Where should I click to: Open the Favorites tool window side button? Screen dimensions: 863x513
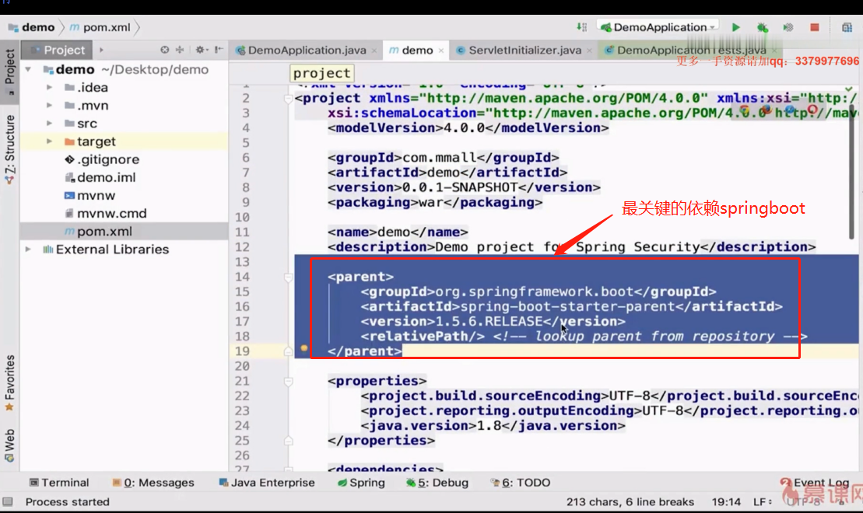pyautogui.click(x=10, y=383)
